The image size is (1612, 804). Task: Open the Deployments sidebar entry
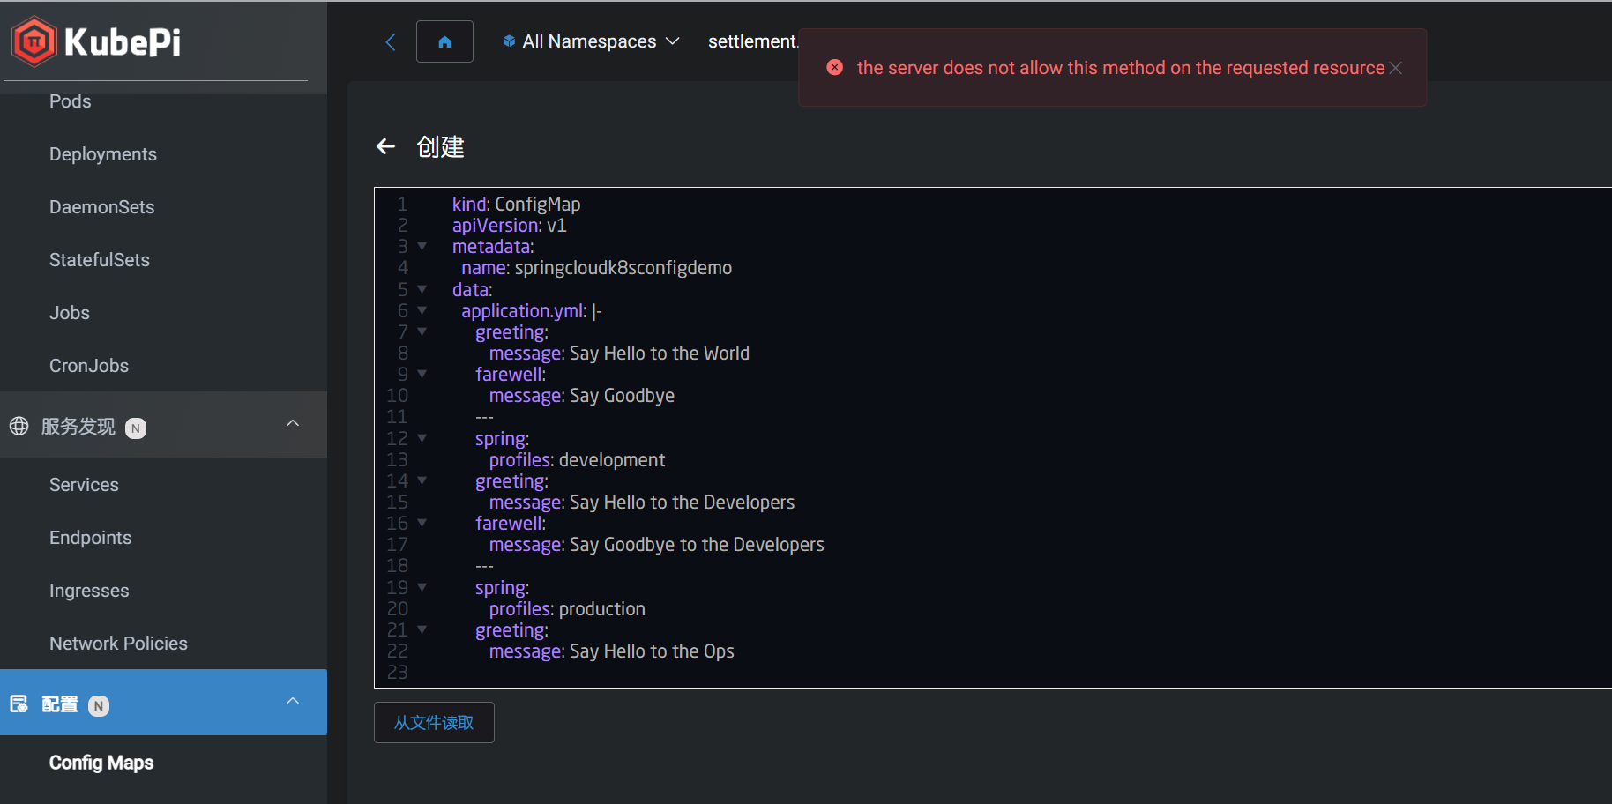[x=102, y=153]
